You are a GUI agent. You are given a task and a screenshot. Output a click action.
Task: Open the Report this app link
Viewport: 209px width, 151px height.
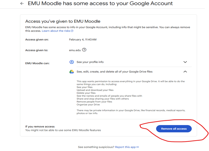(x=125, y=147)
